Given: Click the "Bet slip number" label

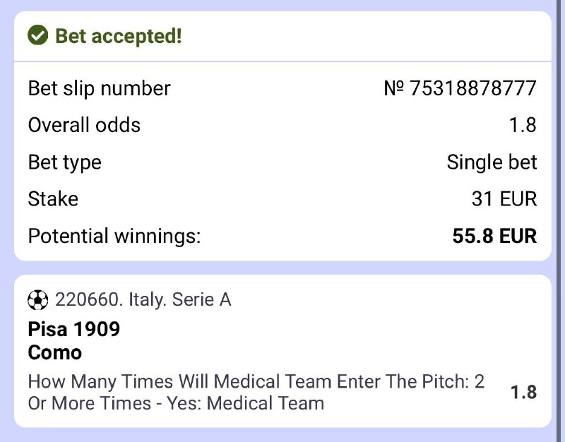Looking at the screenshot, I should point(99,89).
